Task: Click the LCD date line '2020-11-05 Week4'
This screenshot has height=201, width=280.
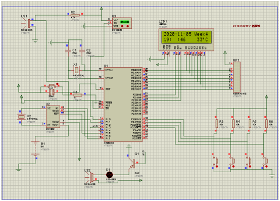Action: pos(185,34)
